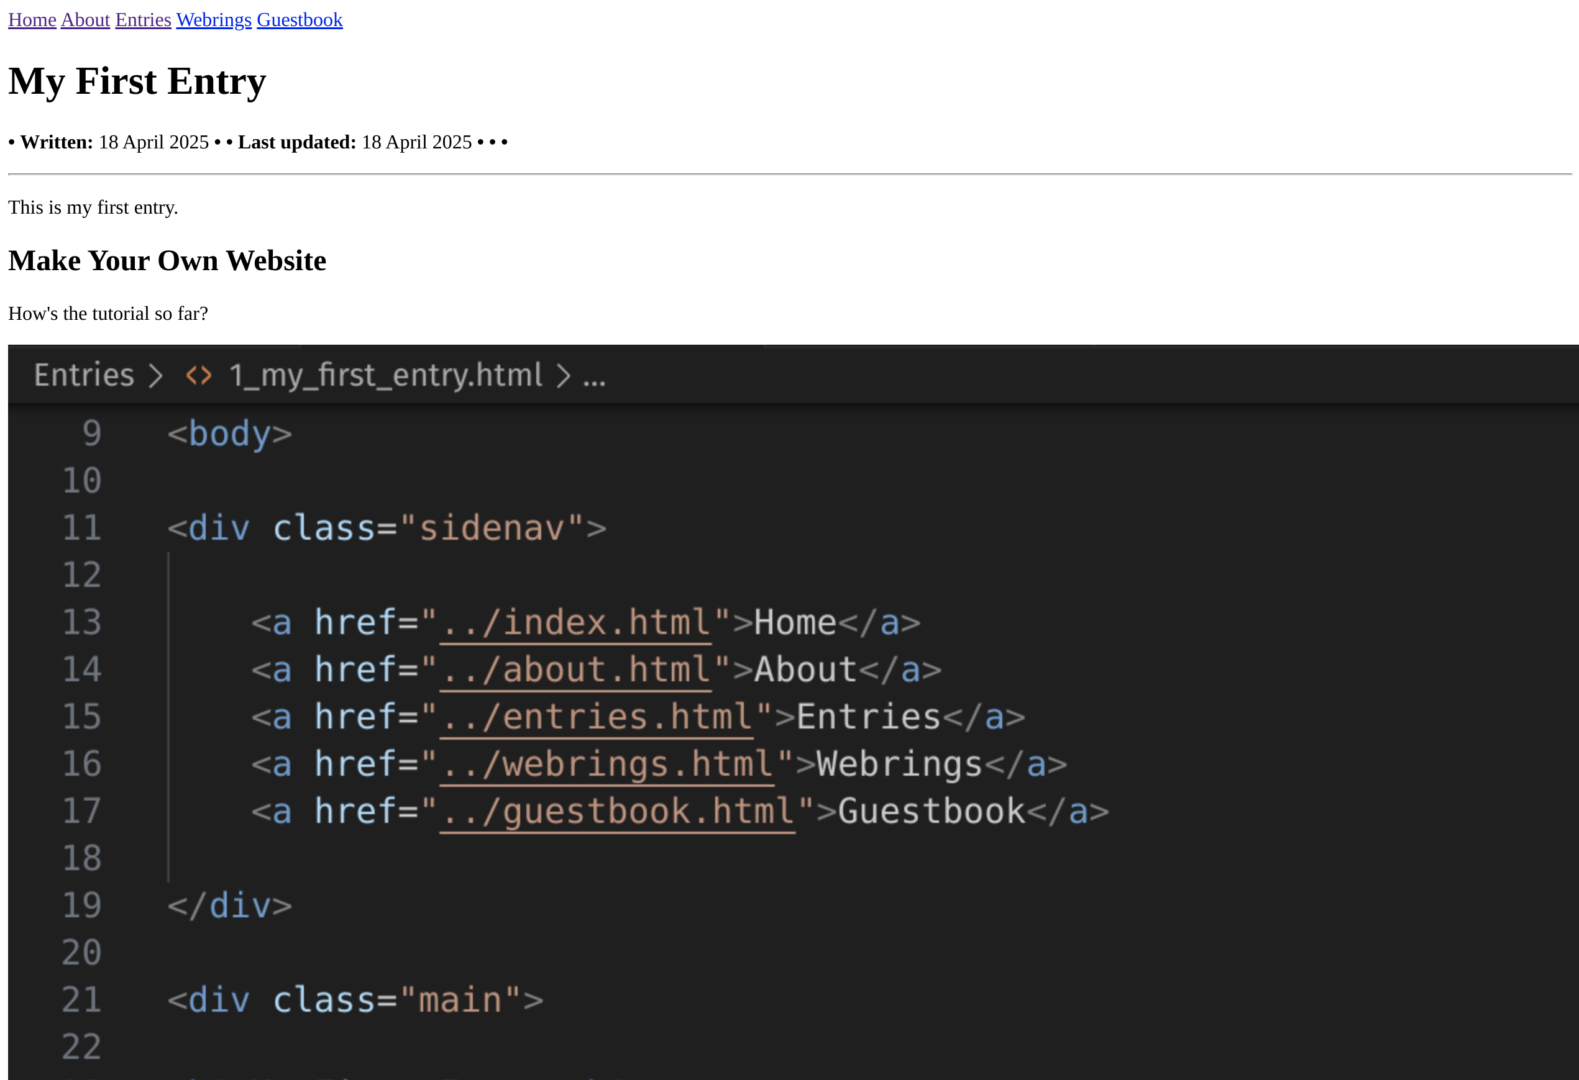Image resolution: width=1579 pixels, height=1080 pixels.
Task: Click the orange HTML file icon in breadcrumb
Action: click(x=198, y=375)
